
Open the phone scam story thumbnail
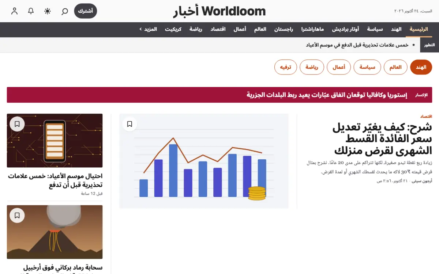(x=55, y=141)
